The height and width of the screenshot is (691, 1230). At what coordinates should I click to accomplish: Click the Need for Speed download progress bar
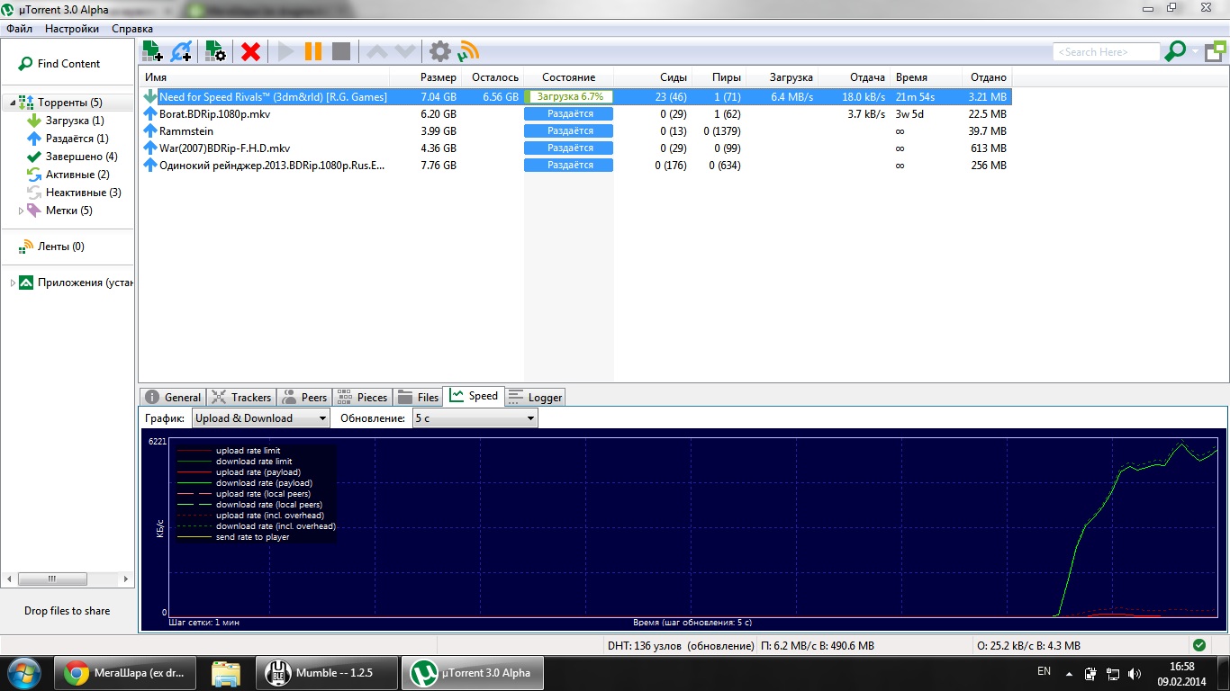click(x=568, y=96)
